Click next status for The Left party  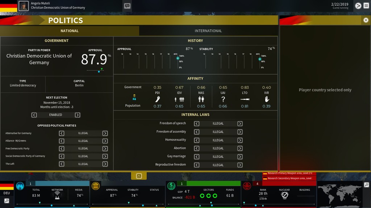coord(105,164)
